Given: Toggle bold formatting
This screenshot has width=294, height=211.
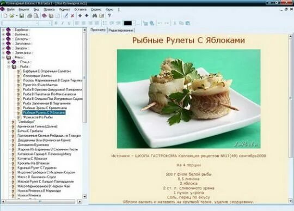Looking at the screenshot, I should [56, 23].
